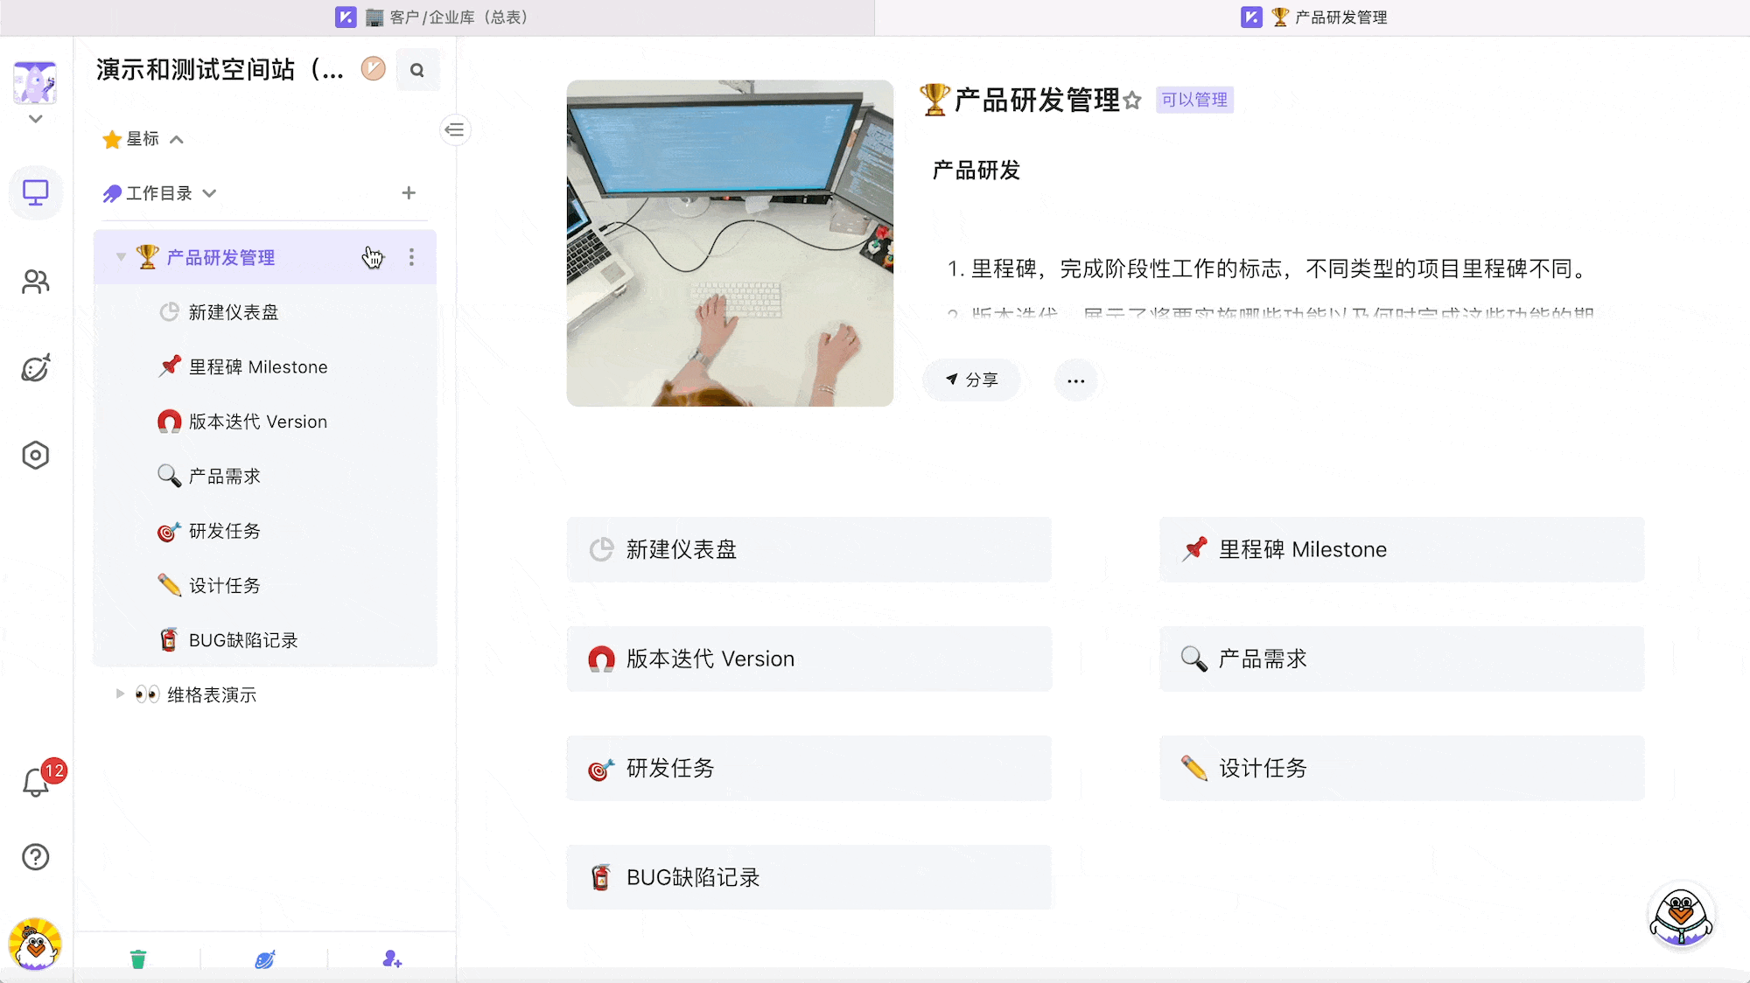Collapse the 产品研发管理 folder triangle
Screen dimensions: 1750x983
[x=121, y=257]
